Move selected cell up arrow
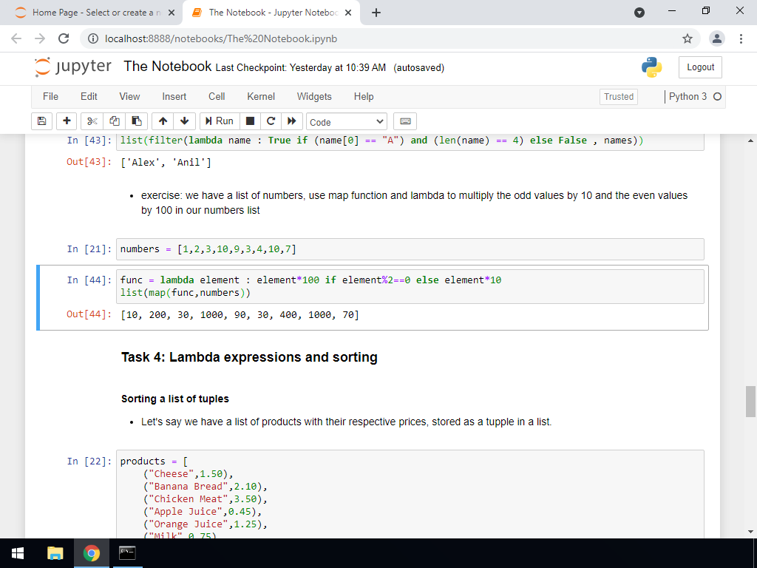This screenshot has width=757, height=568. point(163,121)
